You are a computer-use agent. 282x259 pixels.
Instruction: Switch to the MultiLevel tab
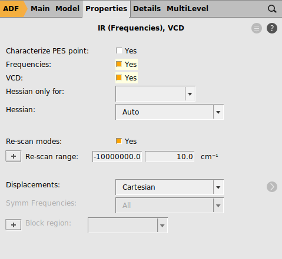[187, 9]
